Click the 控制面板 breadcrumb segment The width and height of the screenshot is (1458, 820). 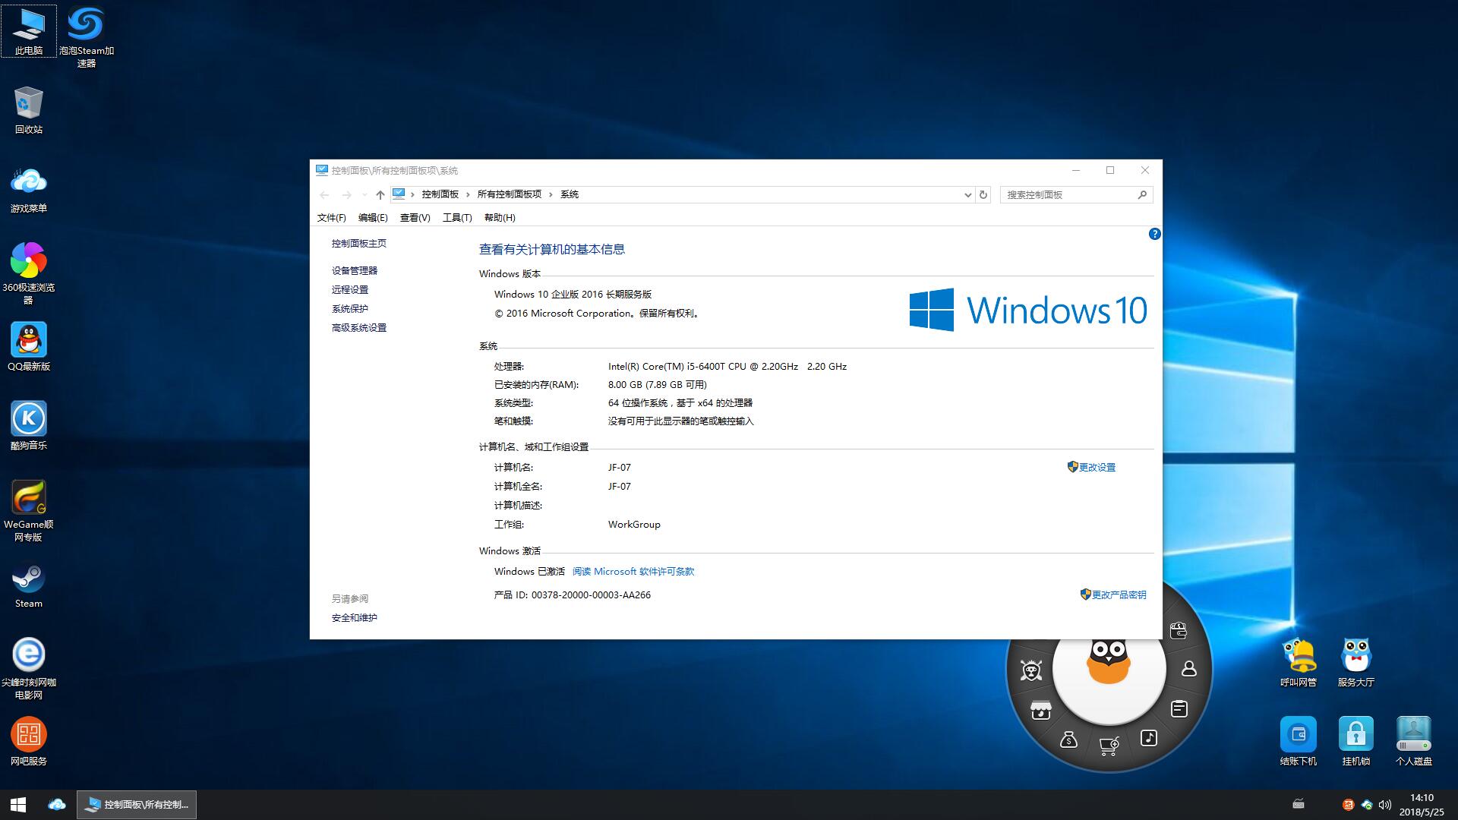(x=440, y=194)
